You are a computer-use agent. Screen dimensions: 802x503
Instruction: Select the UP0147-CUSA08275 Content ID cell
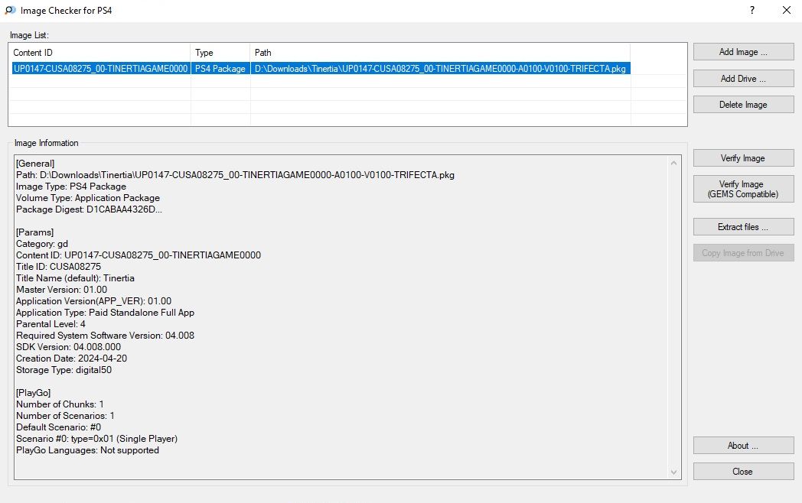(x=101, y=69)
